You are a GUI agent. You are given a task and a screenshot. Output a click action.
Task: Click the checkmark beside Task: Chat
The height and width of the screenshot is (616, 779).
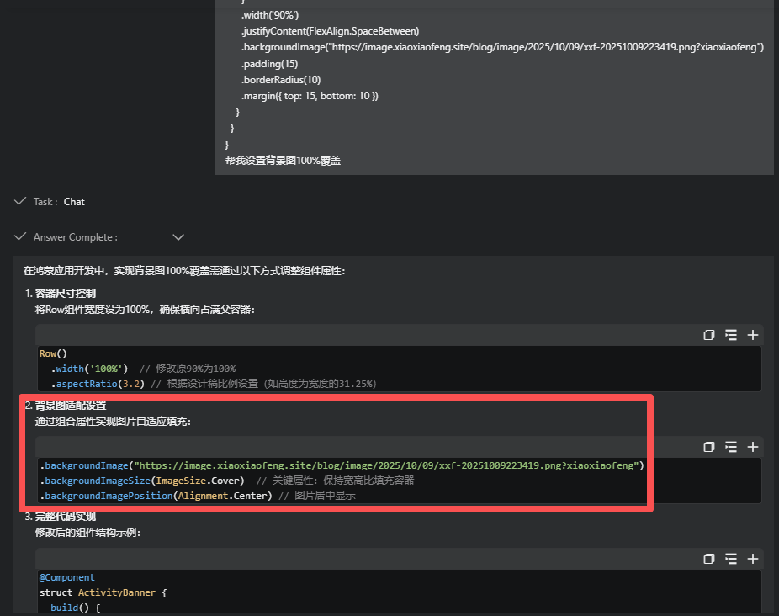pos(20,201)
